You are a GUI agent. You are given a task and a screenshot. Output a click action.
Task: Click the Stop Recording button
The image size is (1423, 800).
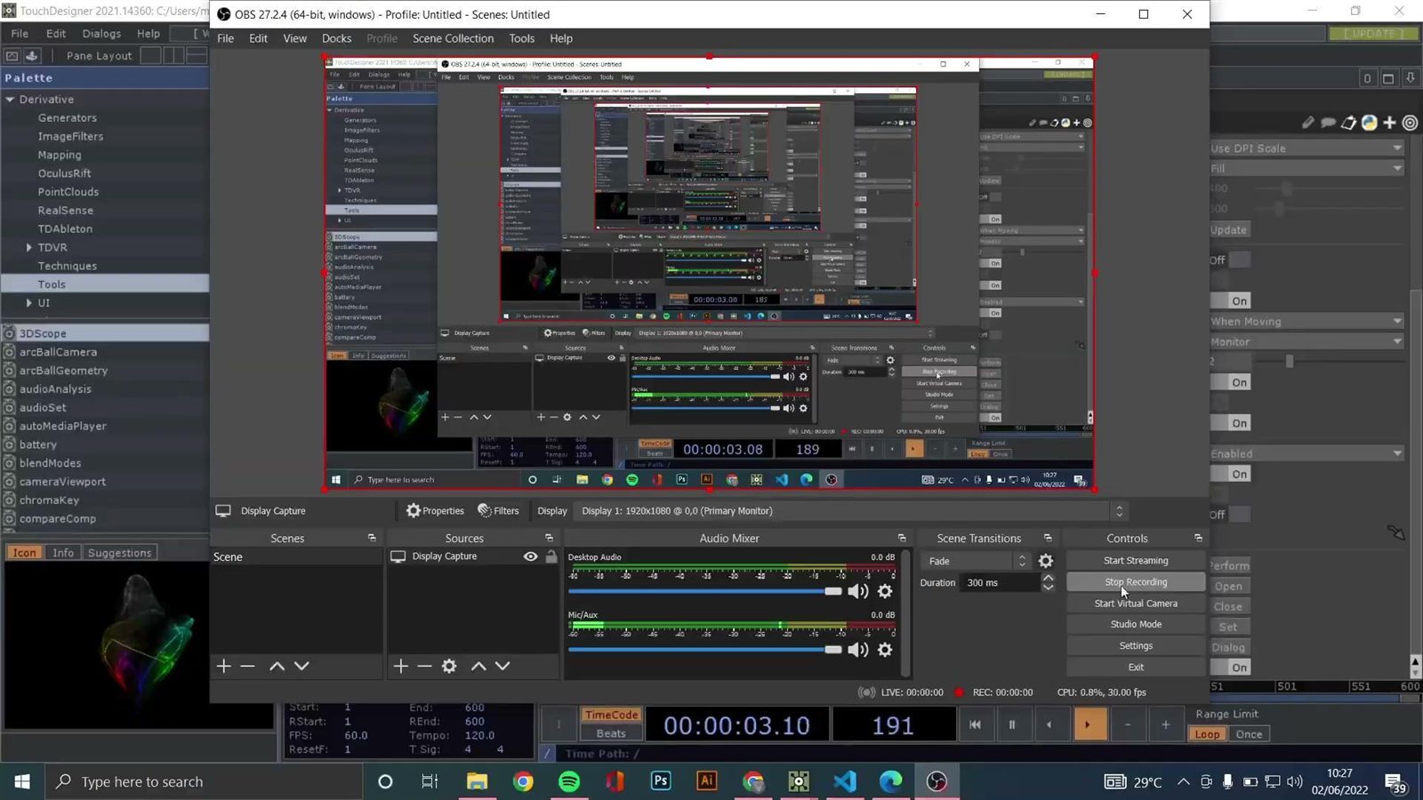point(1136,582)
